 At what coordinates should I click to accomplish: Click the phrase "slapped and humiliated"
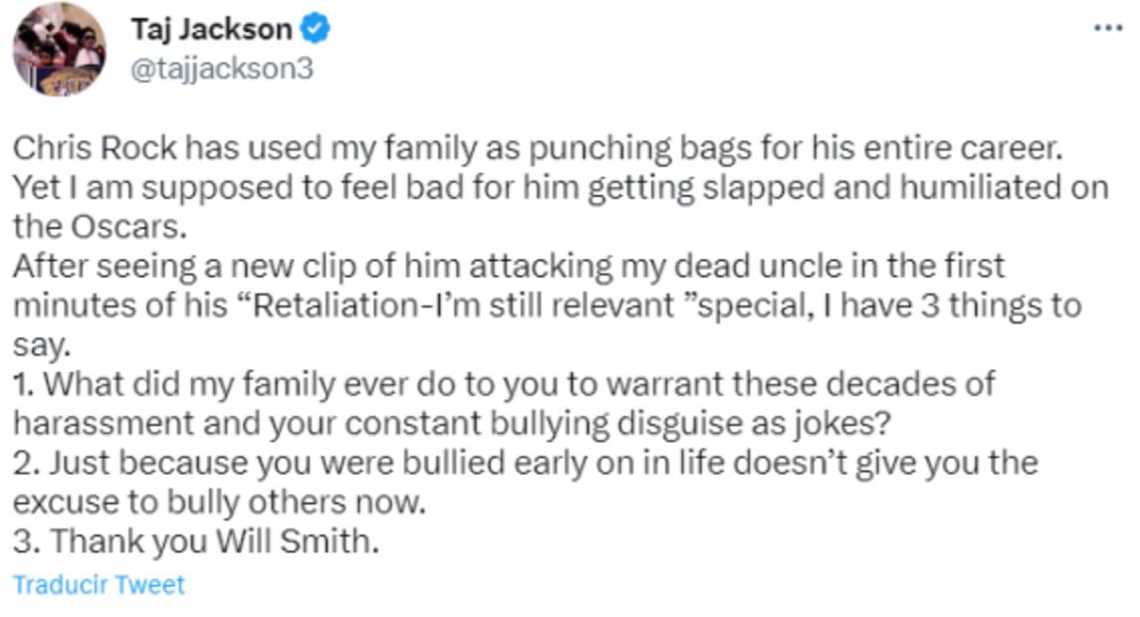click(x=775, y=187)
